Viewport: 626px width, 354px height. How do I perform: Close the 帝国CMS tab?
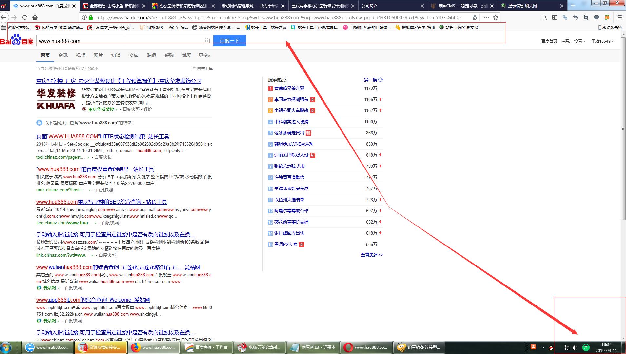492,6
